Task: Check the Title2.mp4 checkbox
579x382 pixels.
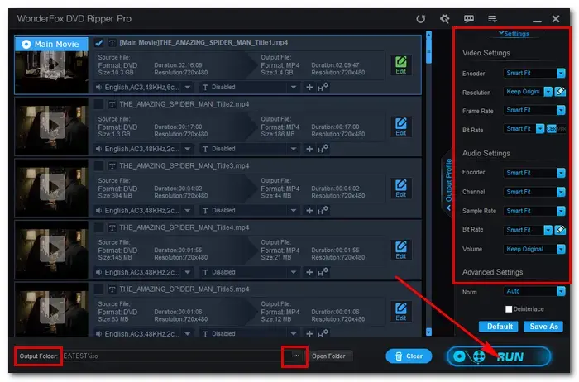Action: [98, 104]
